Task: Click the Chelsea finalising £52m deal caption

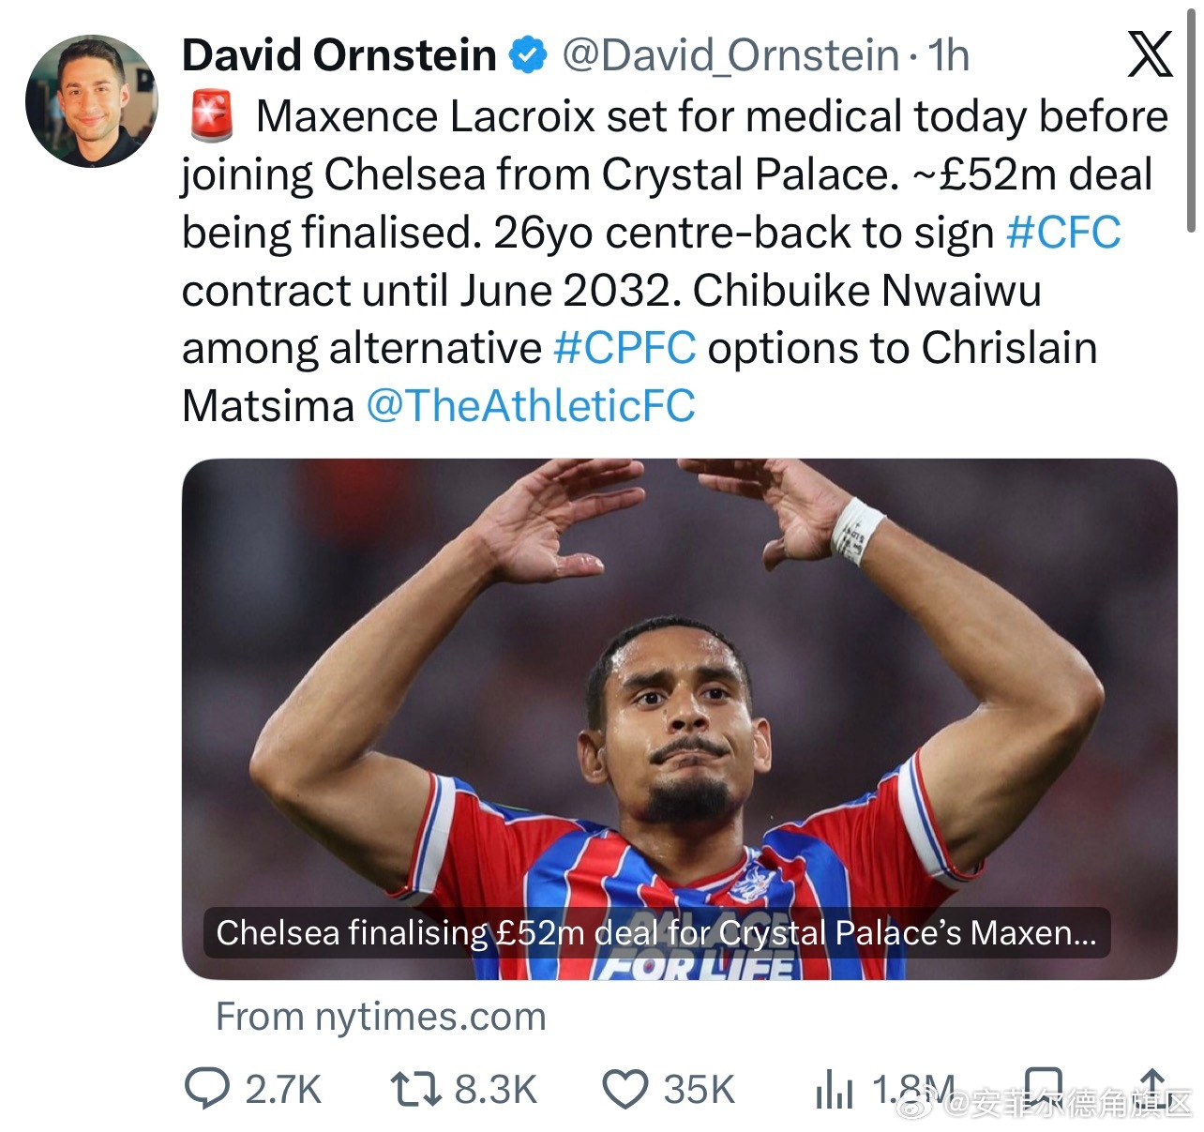Action: click(656, 933)
